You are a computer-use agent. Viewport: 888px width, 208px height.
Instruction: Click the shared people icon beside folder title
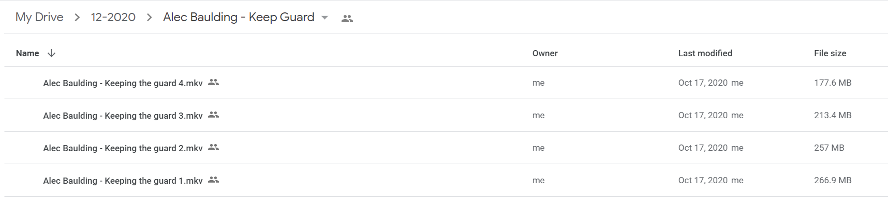click(347, 19)
